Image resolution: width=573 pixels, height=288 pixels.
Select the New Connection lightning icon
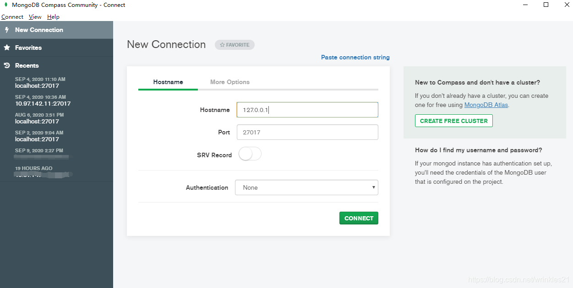click(x=6, y=29)
